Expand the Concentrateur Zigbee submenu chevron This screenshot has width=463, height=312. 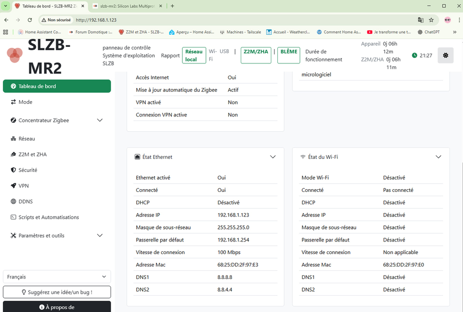(100, 121)
